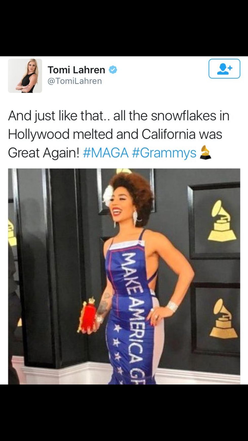The width and height of the screenshot is (248, 441).
Task: Tap the follow user icon button
Action: pos(224,69)
